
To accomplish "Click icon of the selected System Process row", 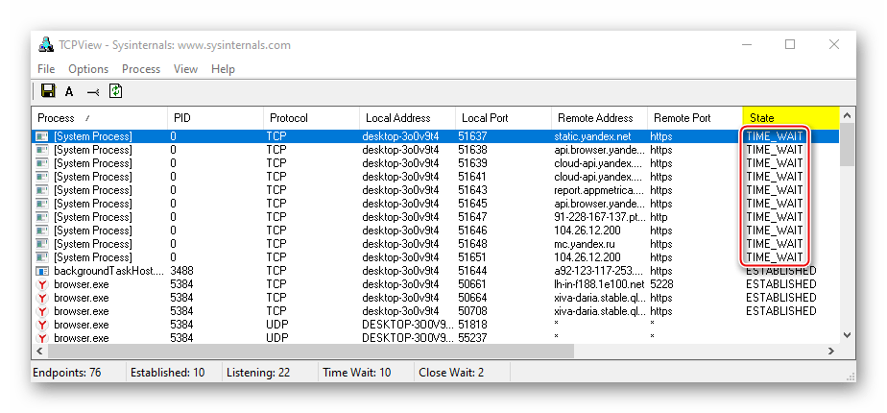I will [41, 136].
